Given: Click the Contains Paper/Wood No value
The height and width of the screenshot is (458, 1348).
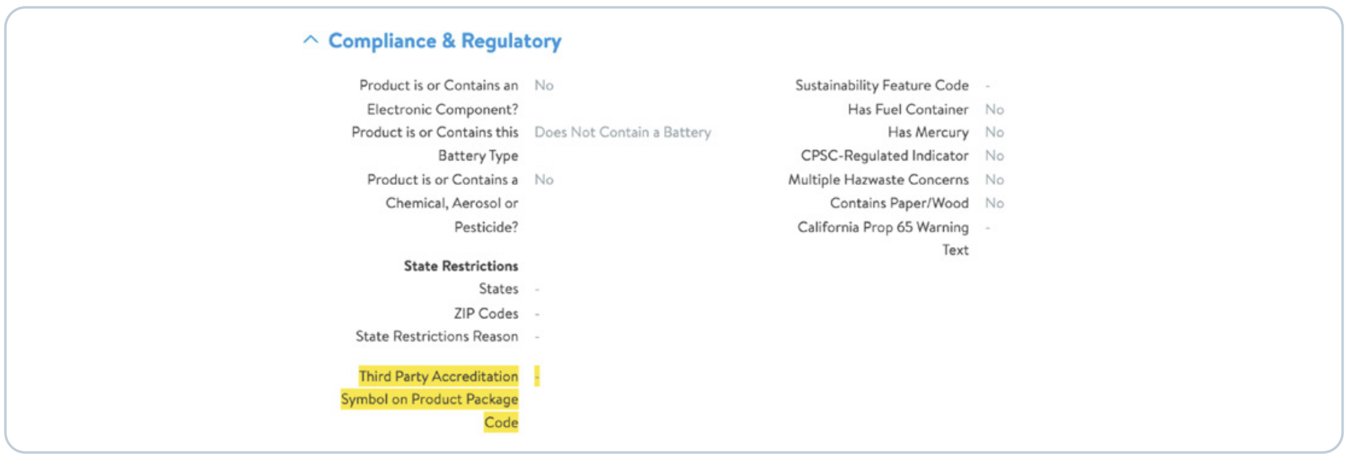Looking at the screenshot, I should (994, 203).
